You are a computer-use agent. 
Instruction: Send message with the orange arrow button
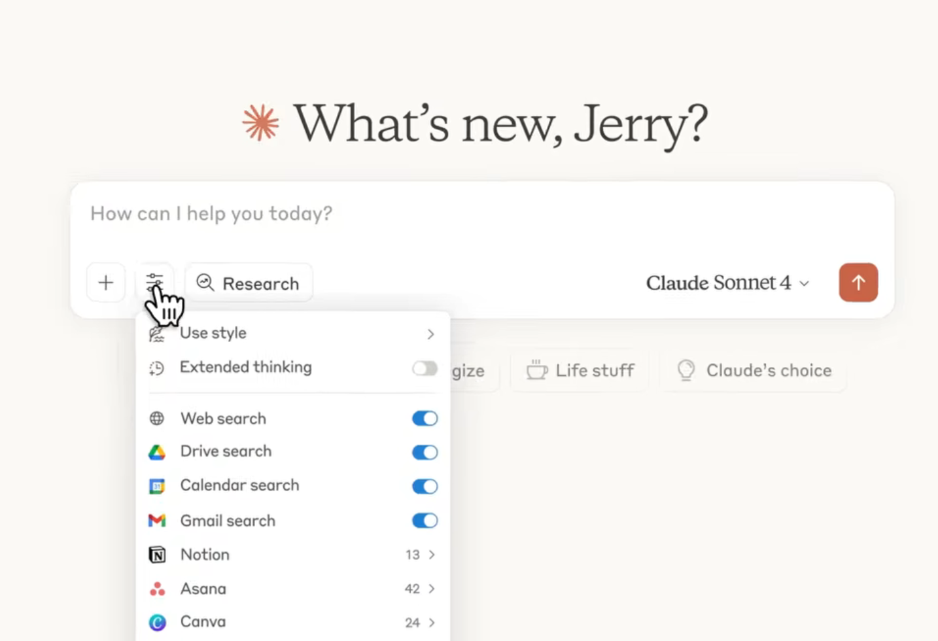[x=858, y=283]
